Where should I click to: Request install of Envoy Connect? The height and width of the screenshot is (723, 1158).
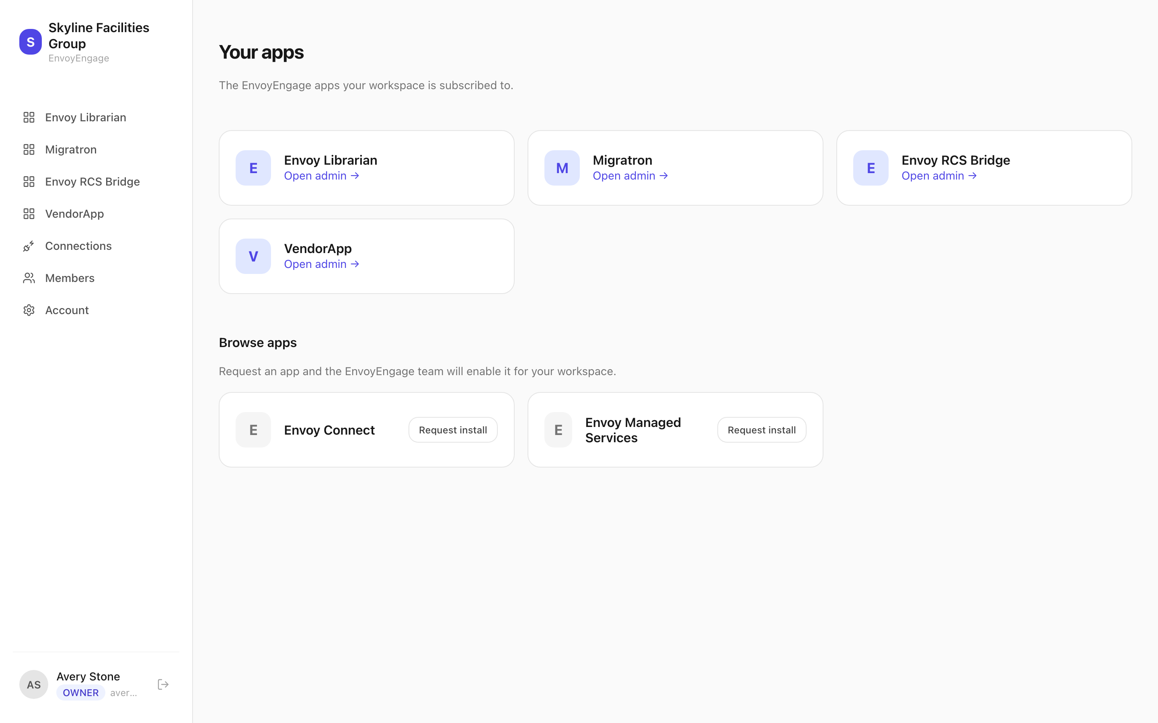point(453,430)
